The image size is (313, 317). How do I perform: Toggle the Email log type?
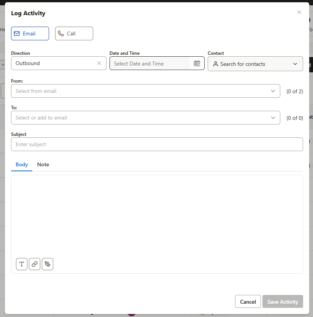pos(30,33)
